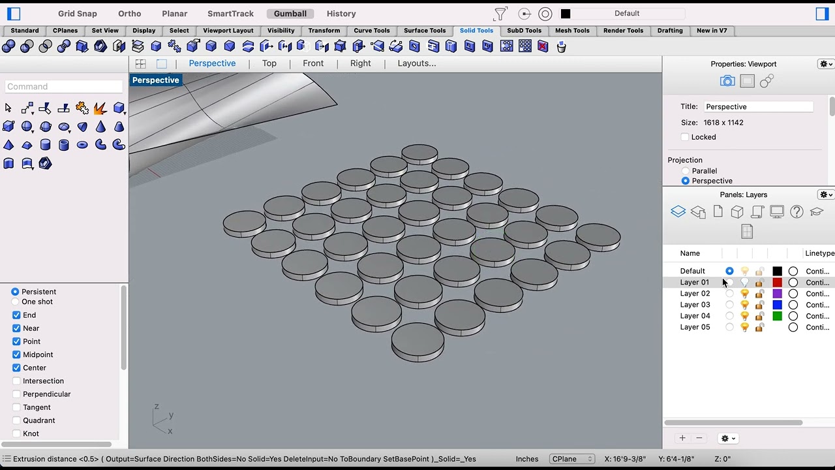Switch to the Right viewport tab

(x=360, y=63)
